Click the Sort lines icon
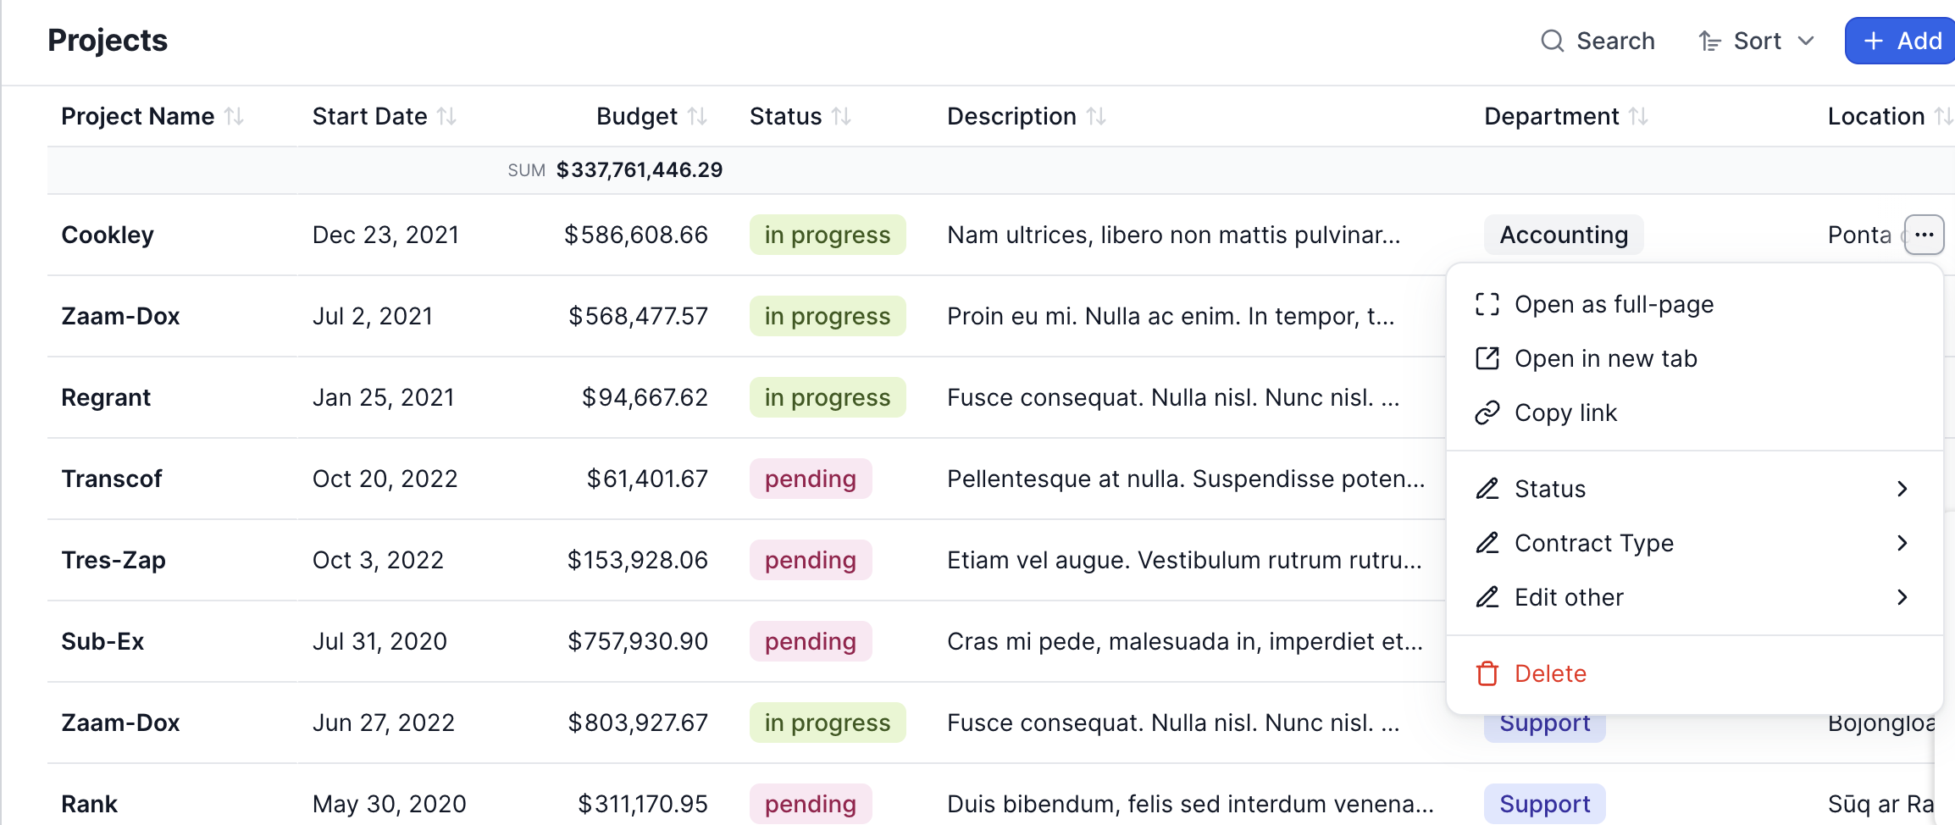 coord(1709,41)
